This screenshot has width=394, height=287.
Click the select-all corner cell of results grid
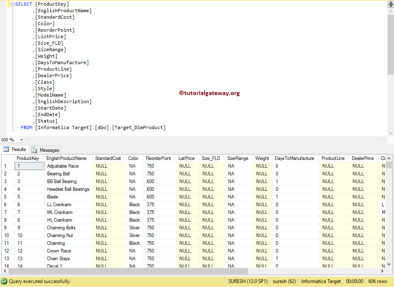(x=8, y=158)
